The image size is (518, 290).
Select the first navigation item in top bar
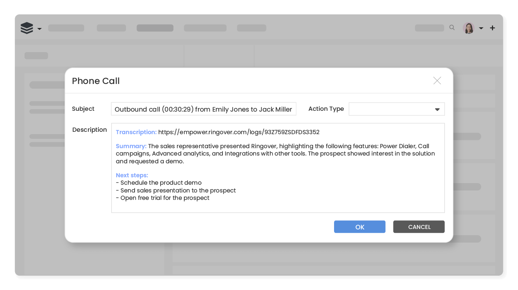coord(66,28)
